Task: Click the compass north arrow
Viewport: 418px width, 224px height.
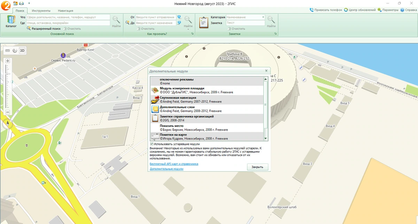Action: coord(7,124)
